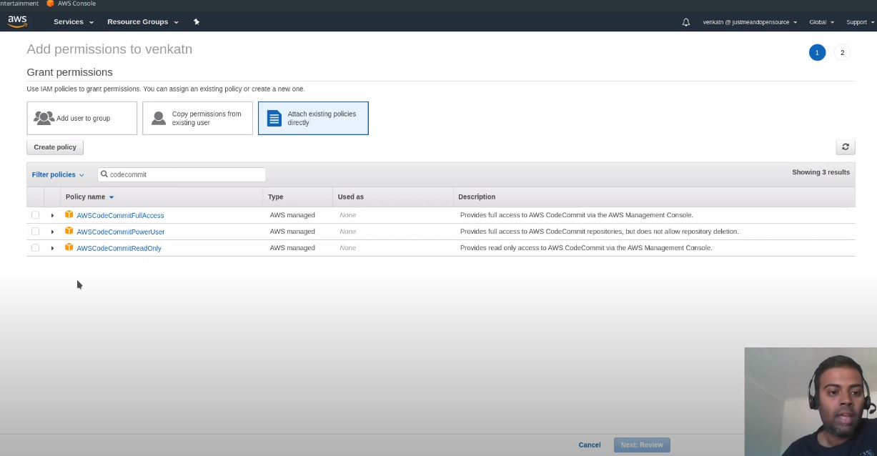Viewport: 877px width, 456px height.
Task: Expand the AWSCodeCommitPowerUser row details
Action: point(52,232)
